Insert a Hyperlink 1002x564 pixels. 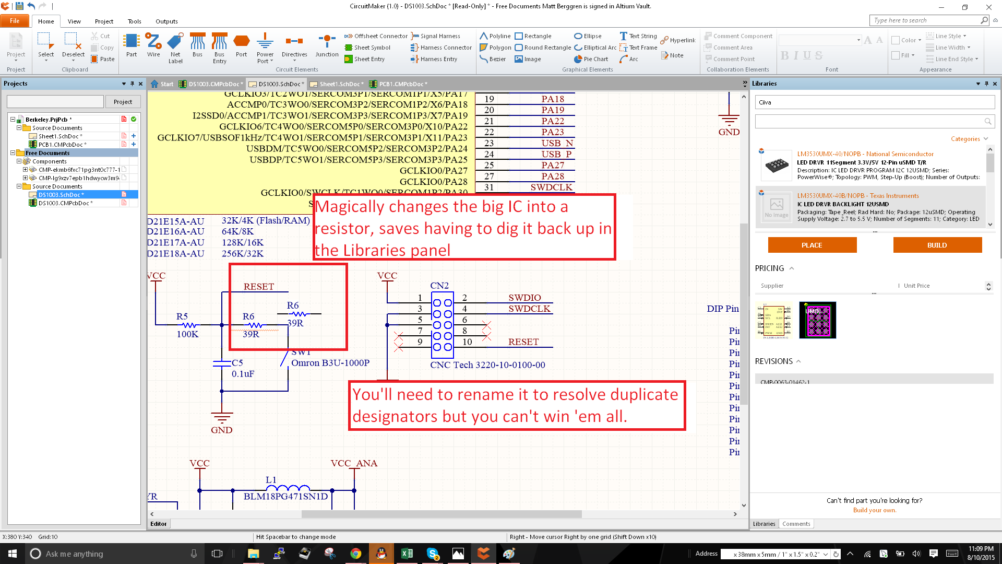point(678,40)
